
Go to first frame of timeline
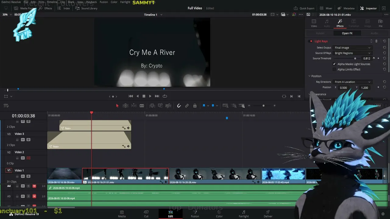131,96
